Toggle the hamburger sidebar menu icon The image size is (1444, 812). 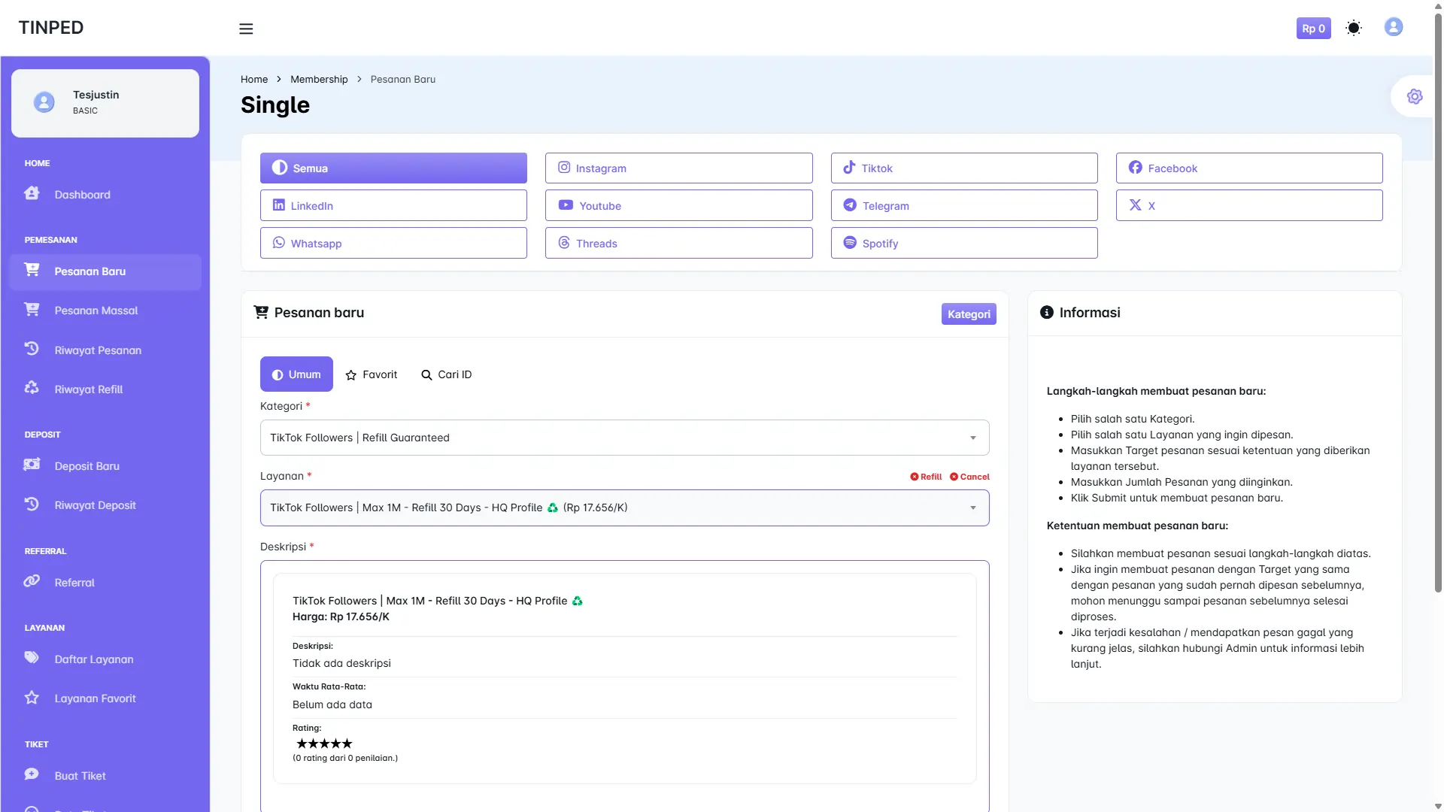click(246, 29)
